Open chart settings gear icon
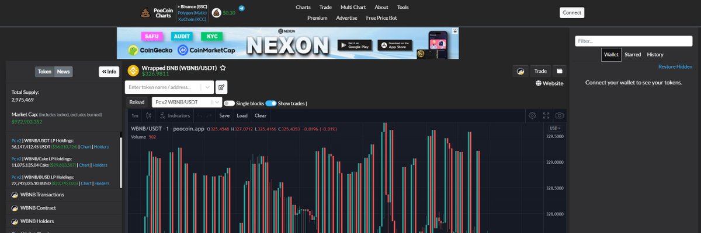Viewport: 701px width, 233px height. pos(532,115)
